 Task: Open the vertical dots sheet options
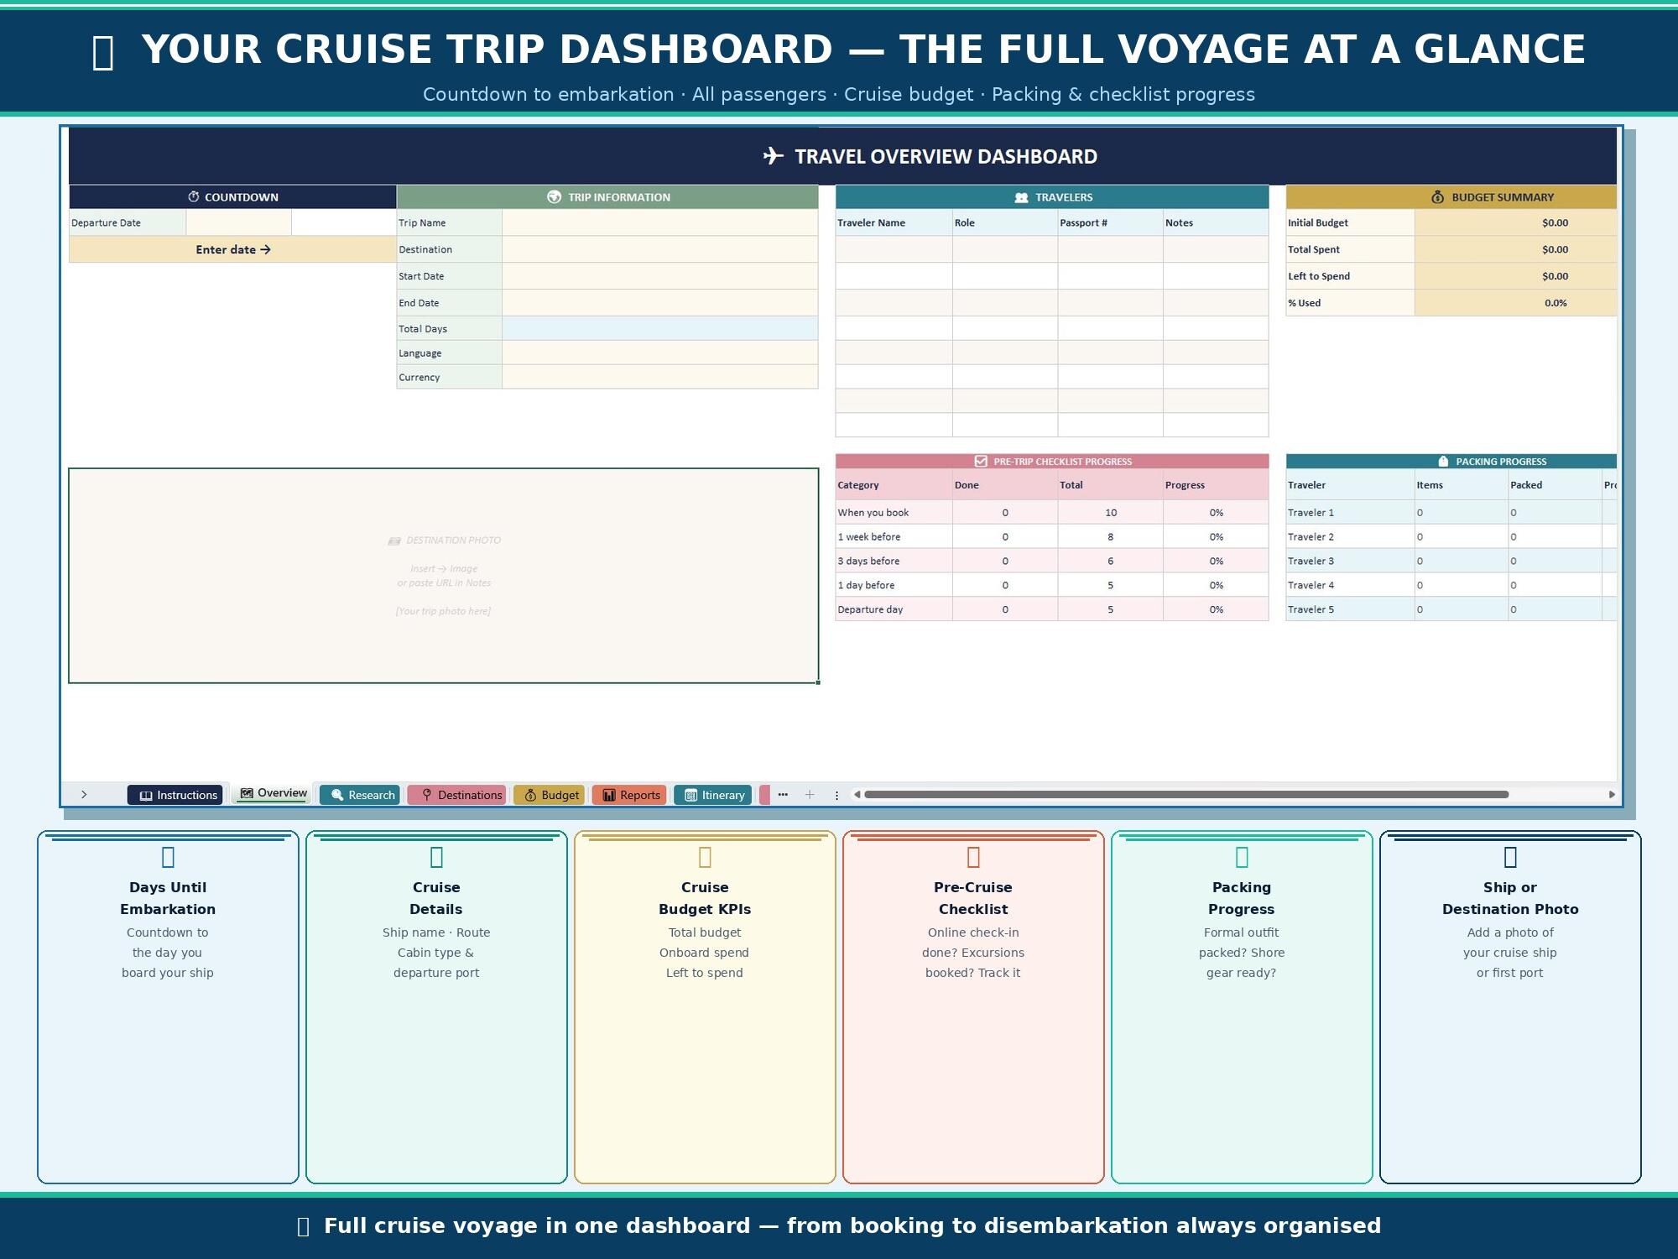pos(836,794)
